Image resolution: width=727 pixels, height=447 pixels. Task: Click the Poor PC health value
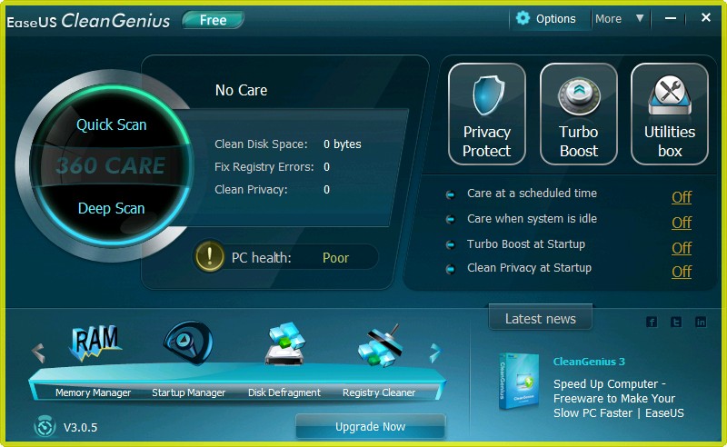pyautogui.click(x=335, y=258)
